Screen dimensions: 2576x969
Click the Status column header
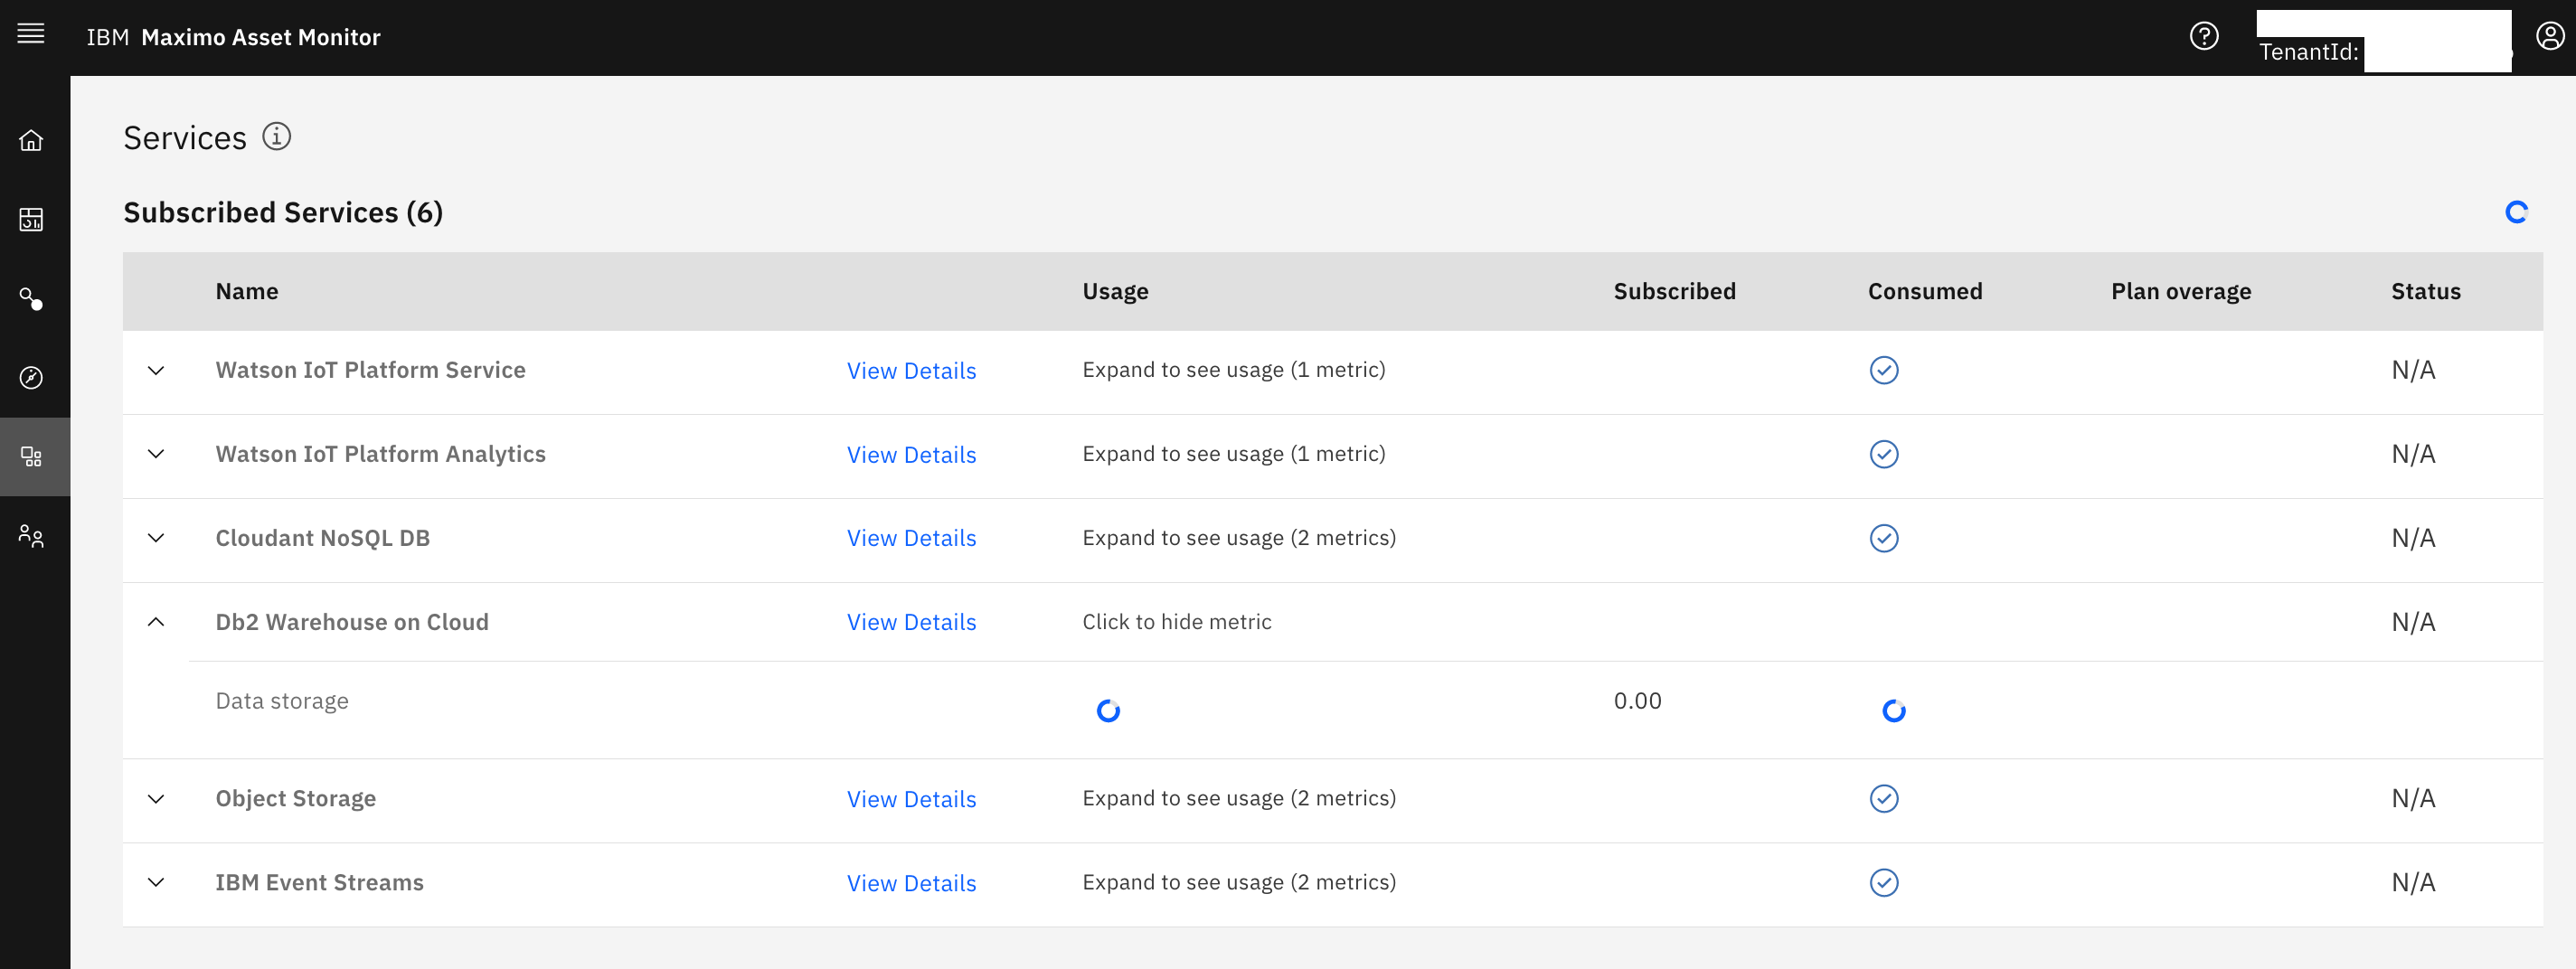tap(2425, 291)
